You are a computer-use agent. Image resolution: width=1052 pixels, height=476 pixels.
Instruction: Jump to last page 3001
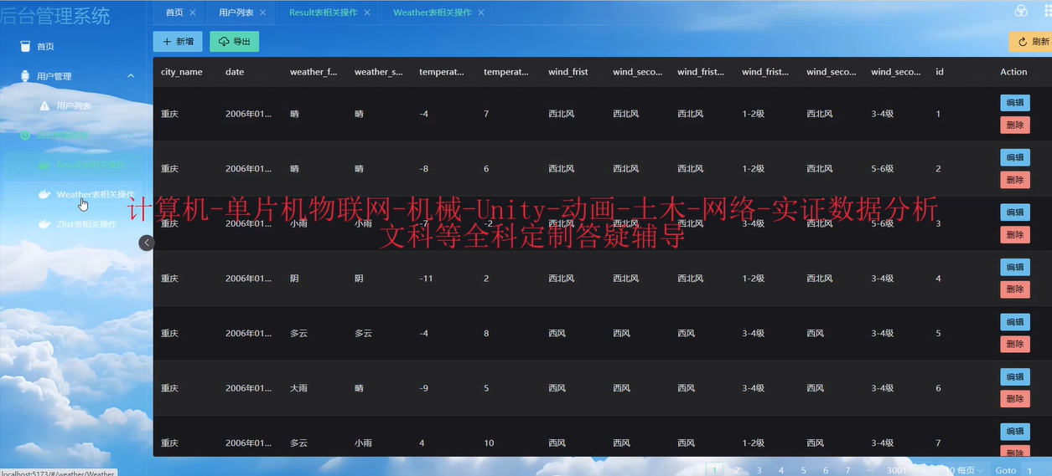(896, 470)
